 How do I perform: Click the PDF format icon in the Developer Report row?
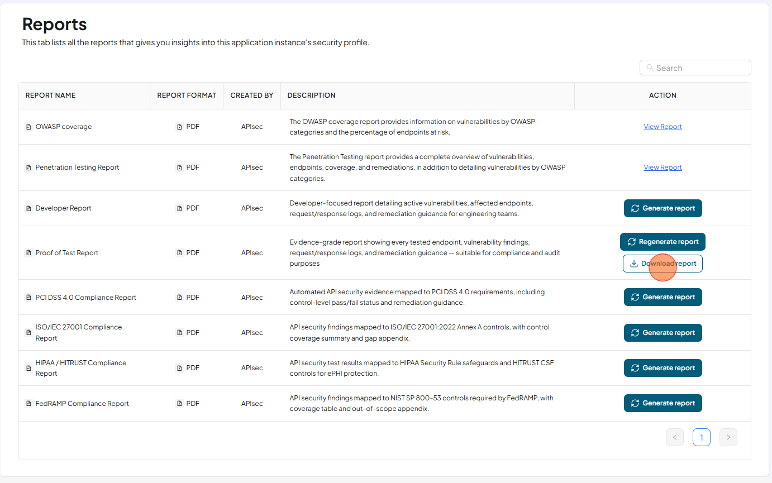point(179,208)
